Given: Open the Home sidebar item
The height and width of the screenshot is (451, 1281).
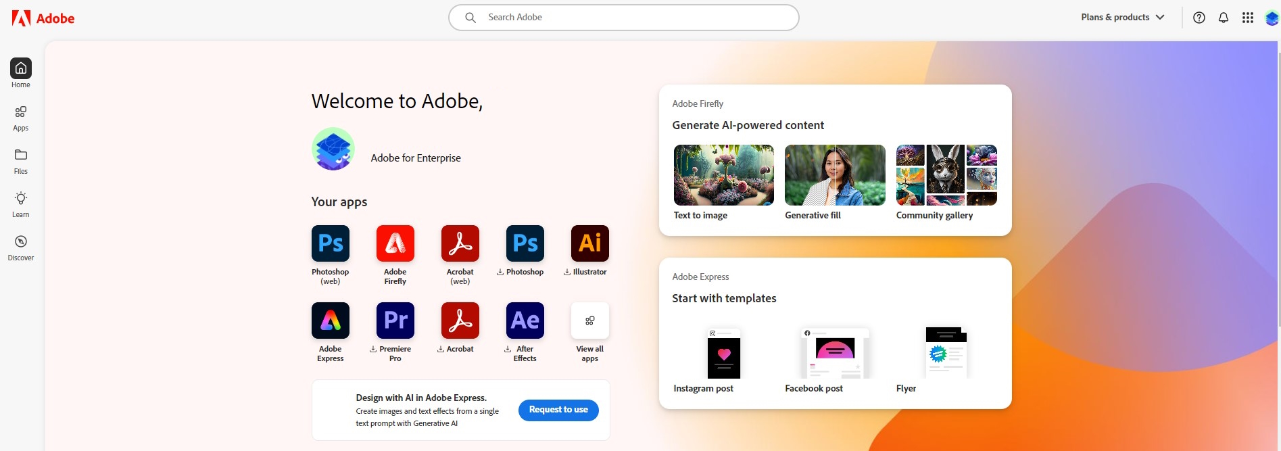Looking at the screenshot, I should [21, 73].
